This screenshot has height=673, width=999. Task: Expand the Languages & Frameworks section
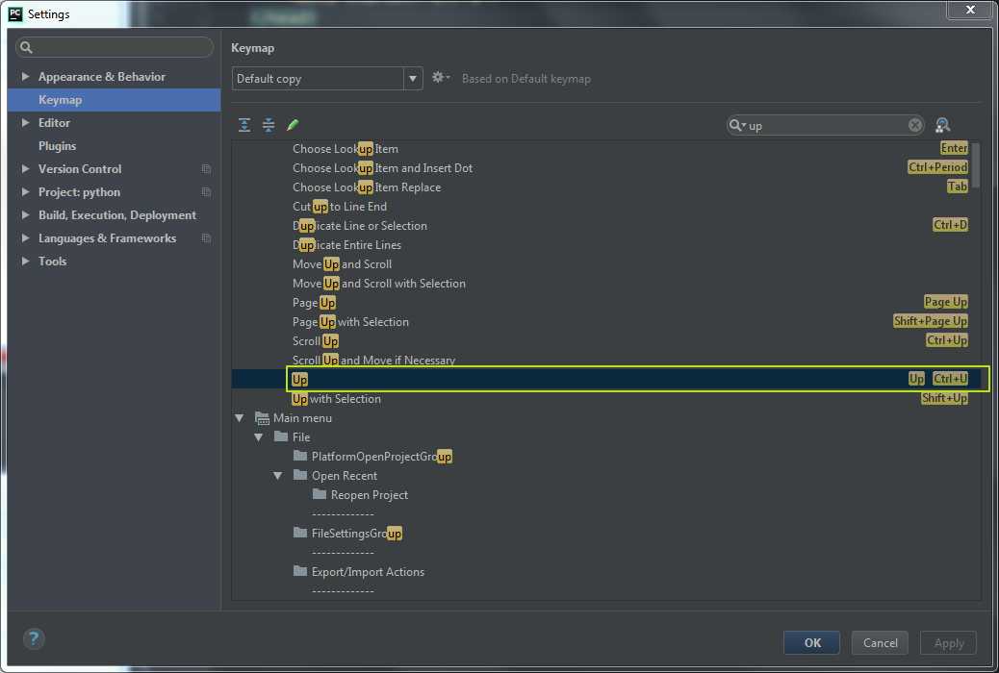coord(25,238)
